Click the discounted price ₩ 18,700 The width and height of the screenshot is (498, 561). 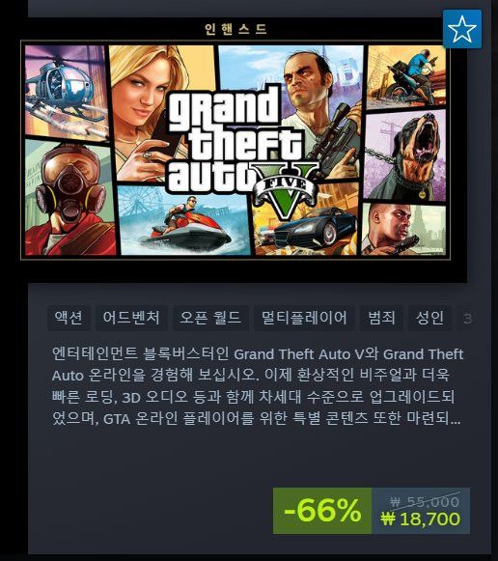pos(421,519)
